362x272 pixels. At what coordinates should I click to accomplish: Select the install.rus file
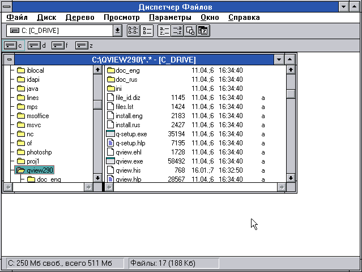coord(127,125)
